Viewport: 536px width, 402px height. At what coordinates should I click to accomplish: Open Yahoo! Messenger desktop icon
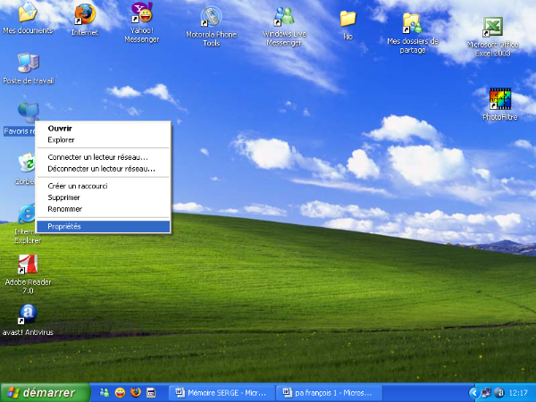141,14
